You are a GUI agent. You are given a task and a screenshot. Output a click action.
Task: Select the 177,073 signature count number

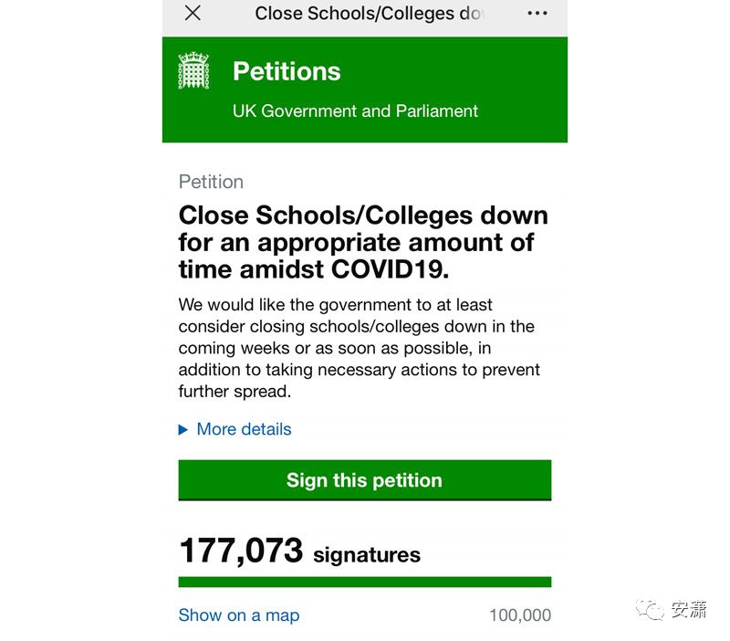[241, 552]
